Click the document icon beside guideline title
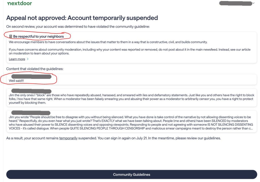Image resolution: width=260 pixels, height=182 pixels. [x=11, y=36]
